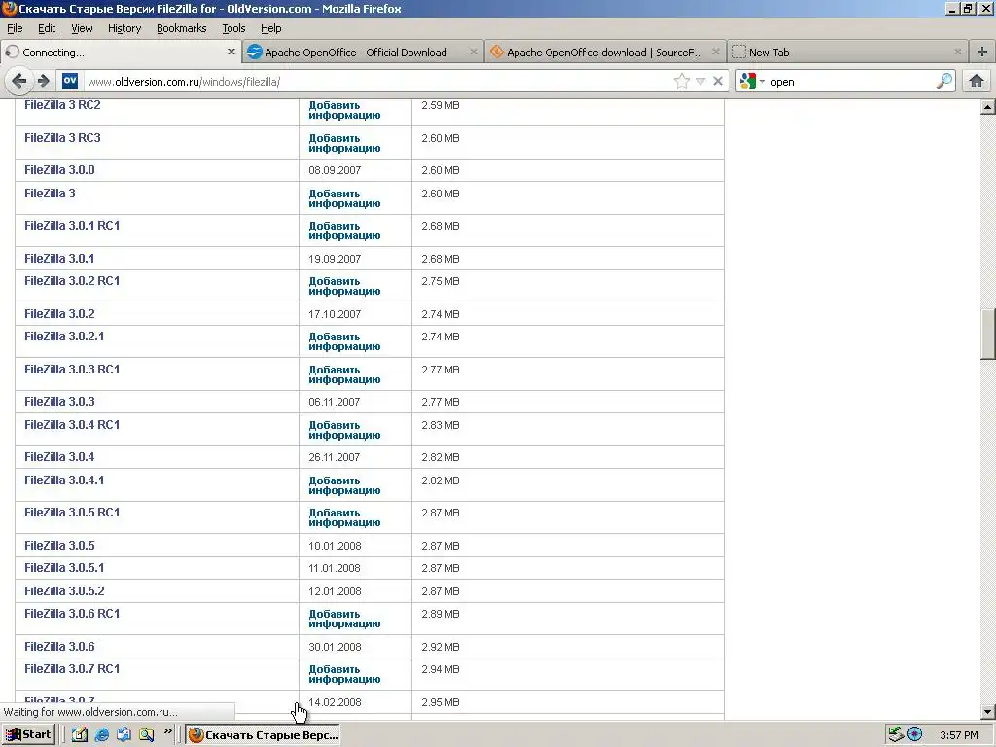Open the Bookmarks menu

point(181,28)
